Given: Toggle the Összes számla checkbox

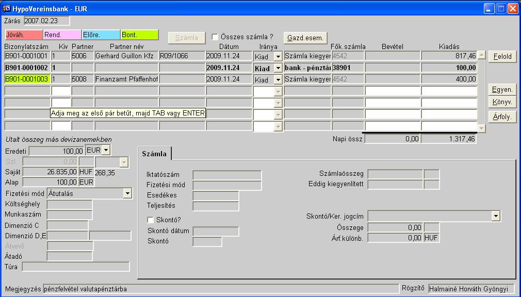Looking at the screenshot, I should [x=215, y=37].
